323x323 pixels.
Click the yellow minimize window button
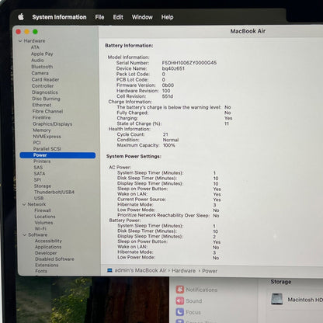pyautogui.click(x=26, y=32)
